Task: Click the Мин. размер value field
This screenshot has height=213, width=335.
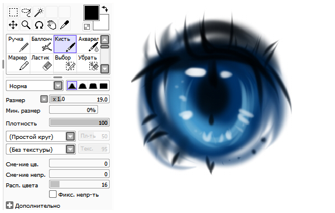Action: 74,110
